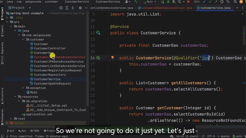Click Expand All in Project panel
This screenshot has height=138, width=246.
point(67,8)
